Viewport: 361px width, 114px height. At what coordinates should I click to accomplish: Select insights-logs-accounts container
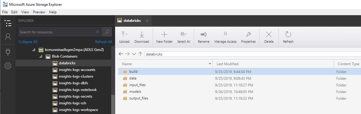77,70
